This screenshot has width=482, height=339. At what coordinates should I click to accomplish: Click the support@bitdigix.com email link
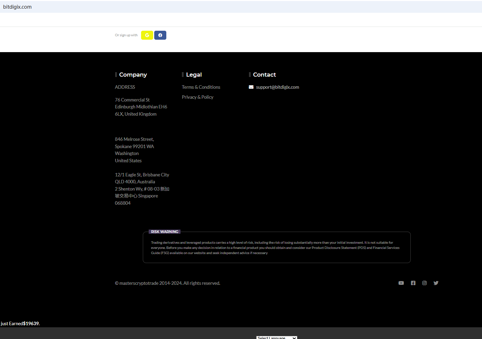277,87
